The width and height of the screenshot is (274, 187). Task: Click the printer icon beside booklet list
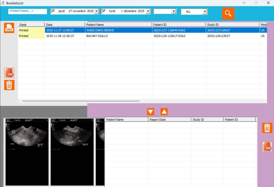coord(9,28)
